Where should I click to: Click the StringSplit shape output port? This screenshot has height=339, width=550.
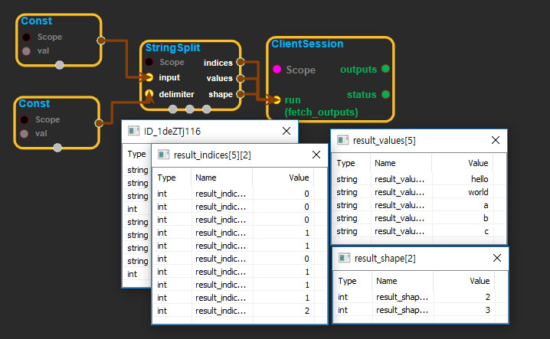pyautogui.click(x=241, y=94)
